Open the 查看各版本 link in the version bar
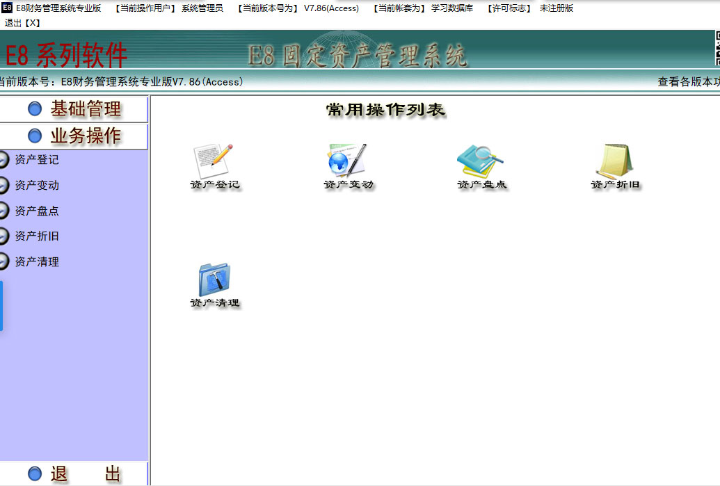Image resolution: width=720 pixels, height=486 pixels. click(x=689, y=81)
